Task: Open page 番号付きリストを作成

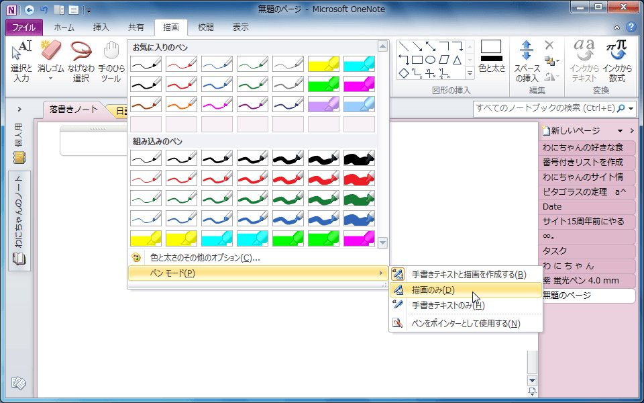Action: pos(586,162)
